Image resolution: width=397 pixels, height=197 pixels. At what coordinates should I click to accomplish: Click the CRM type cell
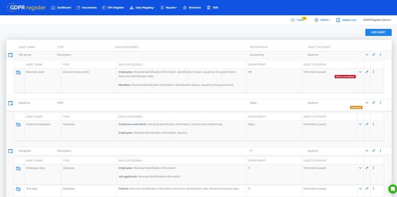(60, 103)
